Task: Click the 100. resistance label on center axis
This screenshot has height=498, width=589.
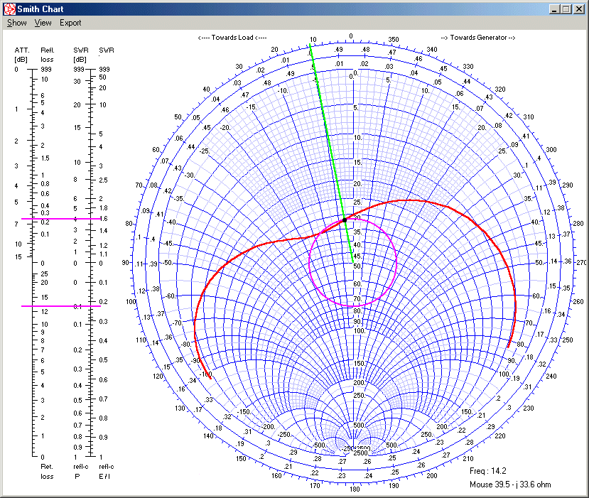Action: click(360, 331)
